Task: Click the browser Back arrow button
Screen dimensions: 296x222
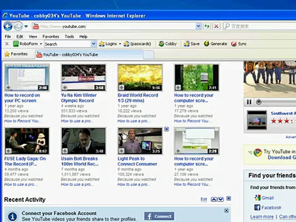Action: (8, 26)
